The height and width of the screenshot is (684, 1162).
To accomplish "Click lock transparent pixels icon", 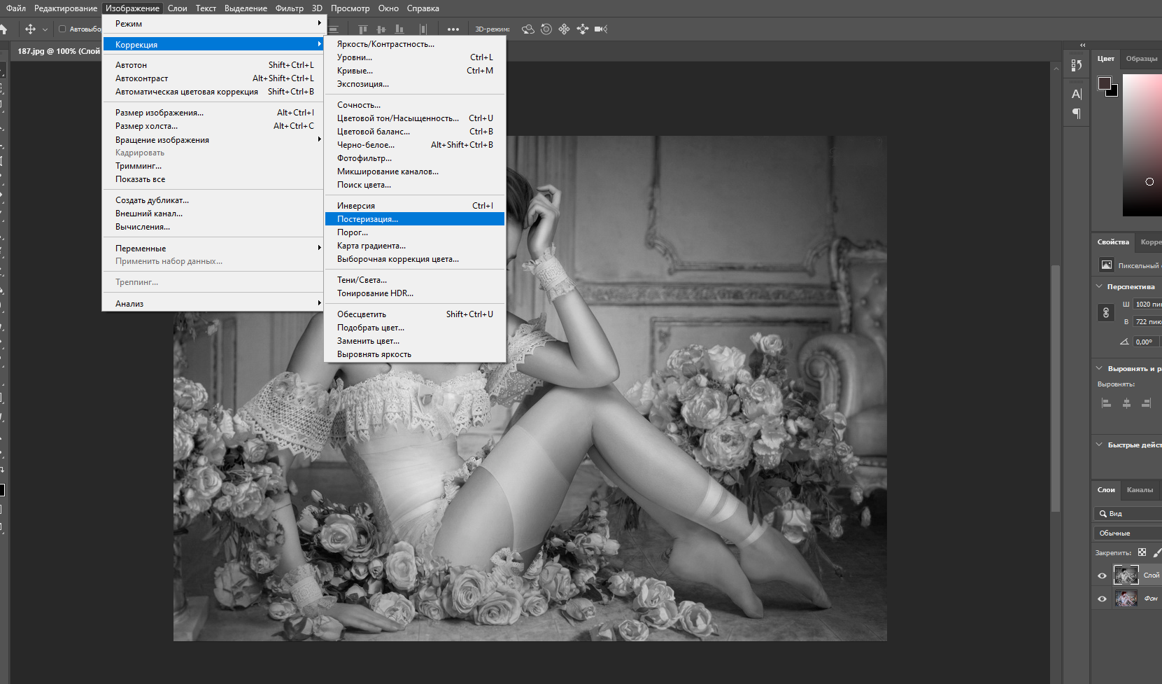I will [x=1142, y=552].
